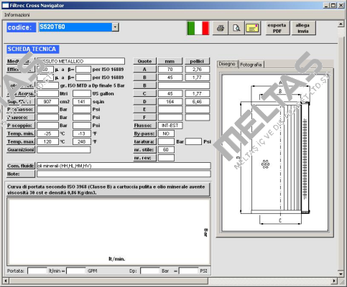Click the flow curve chart area
Viewport: 347px width, 287px height.
(x=108, y=232)
